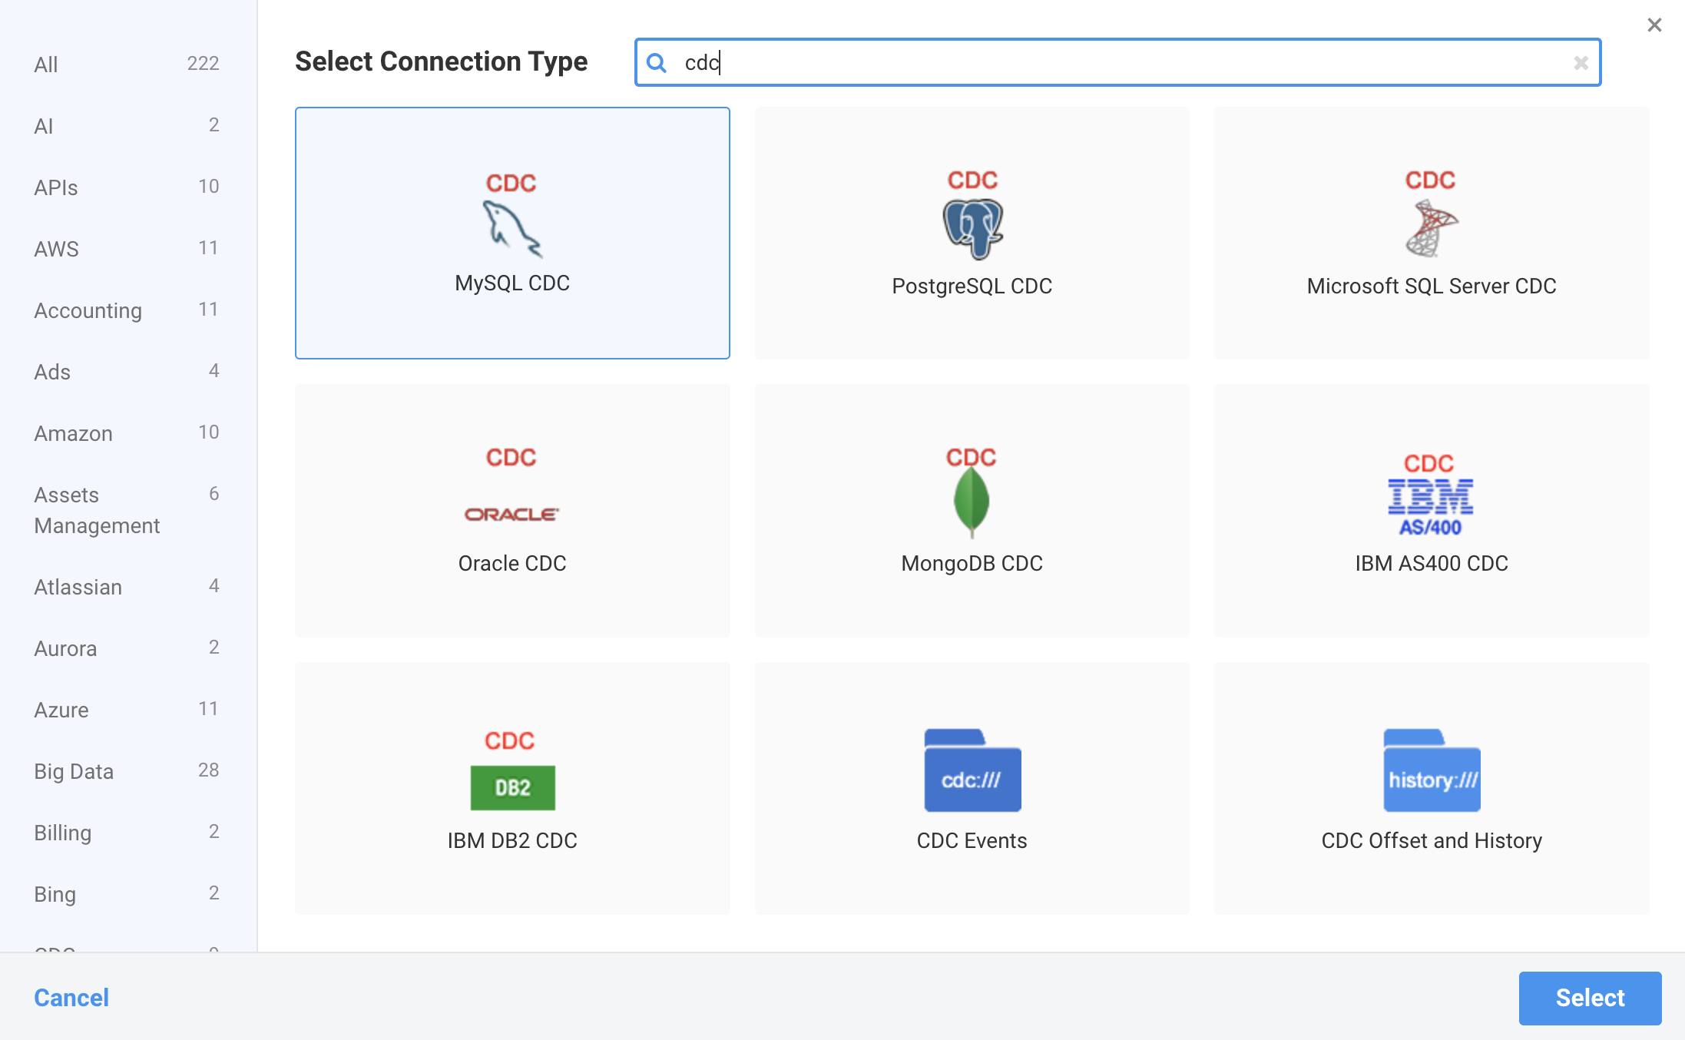1685x1040 pixels.
Task: Select the PostgreSQL CDC connection type
Action: pos(971,233)
